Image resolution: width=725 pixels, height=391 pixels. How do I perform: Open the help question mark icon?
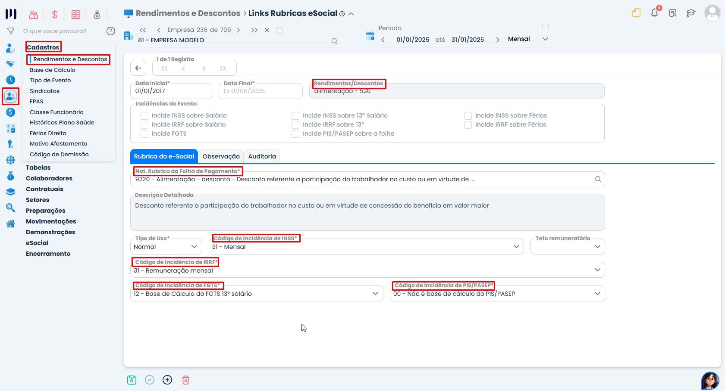(x=111, y=31)
